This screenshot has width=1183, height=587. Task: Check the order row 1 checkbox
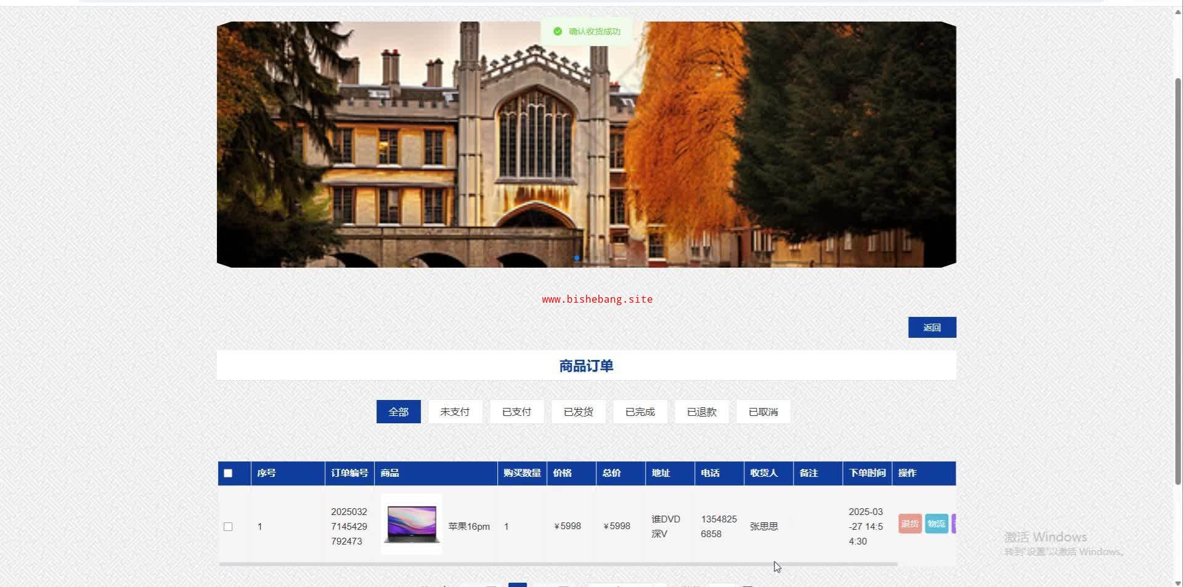pyautogui.click(x=228, y=527)
